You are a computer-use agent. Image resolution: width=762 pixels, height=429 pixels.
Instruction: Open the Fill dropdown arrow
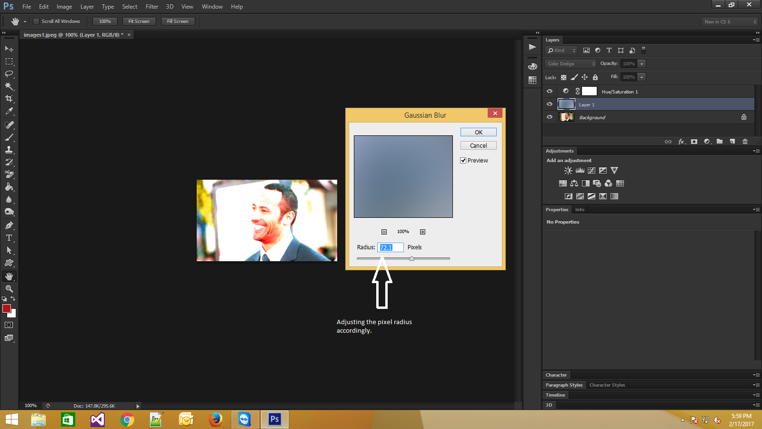click(x=642, y=77)
